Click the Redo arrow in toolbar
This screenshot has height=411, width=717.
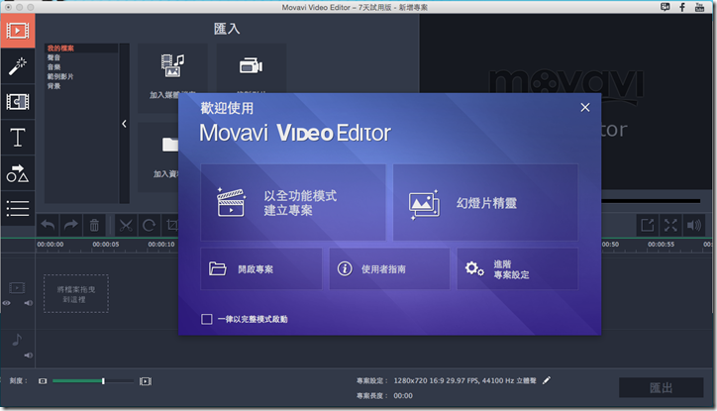click(71, 225)
